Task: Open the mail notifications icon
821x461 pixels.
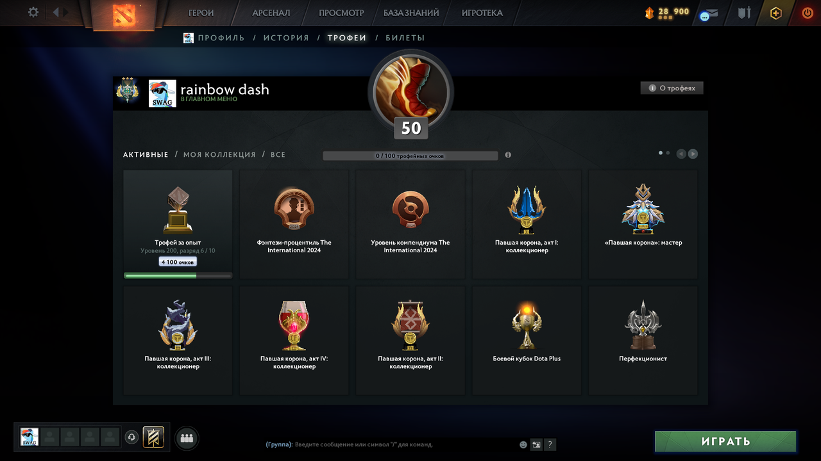Action: 709,14
